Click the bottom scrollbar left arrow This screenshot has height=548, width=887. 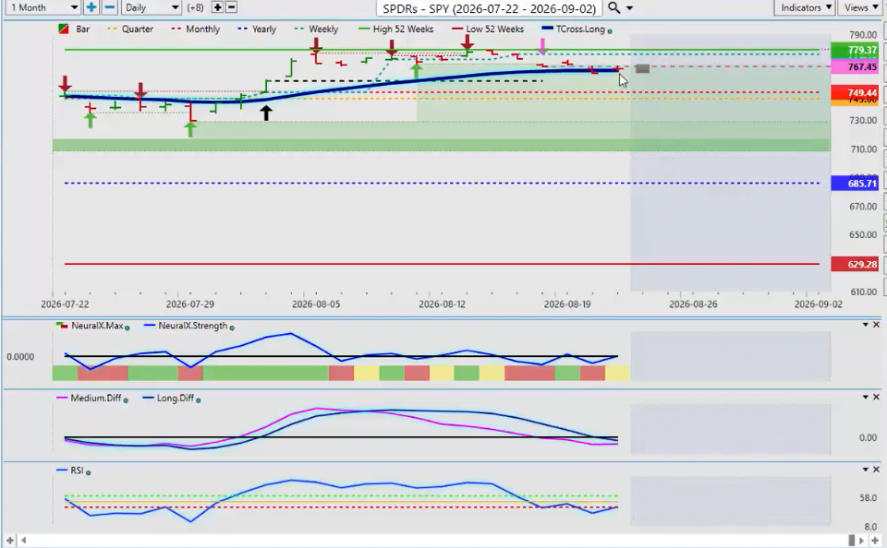[x=23, y=541]
